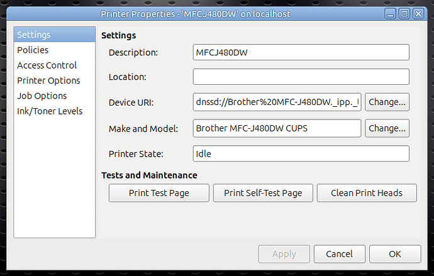
Task: Go to Access Control section
Action: pyautogui.click(x=55, y=65)
